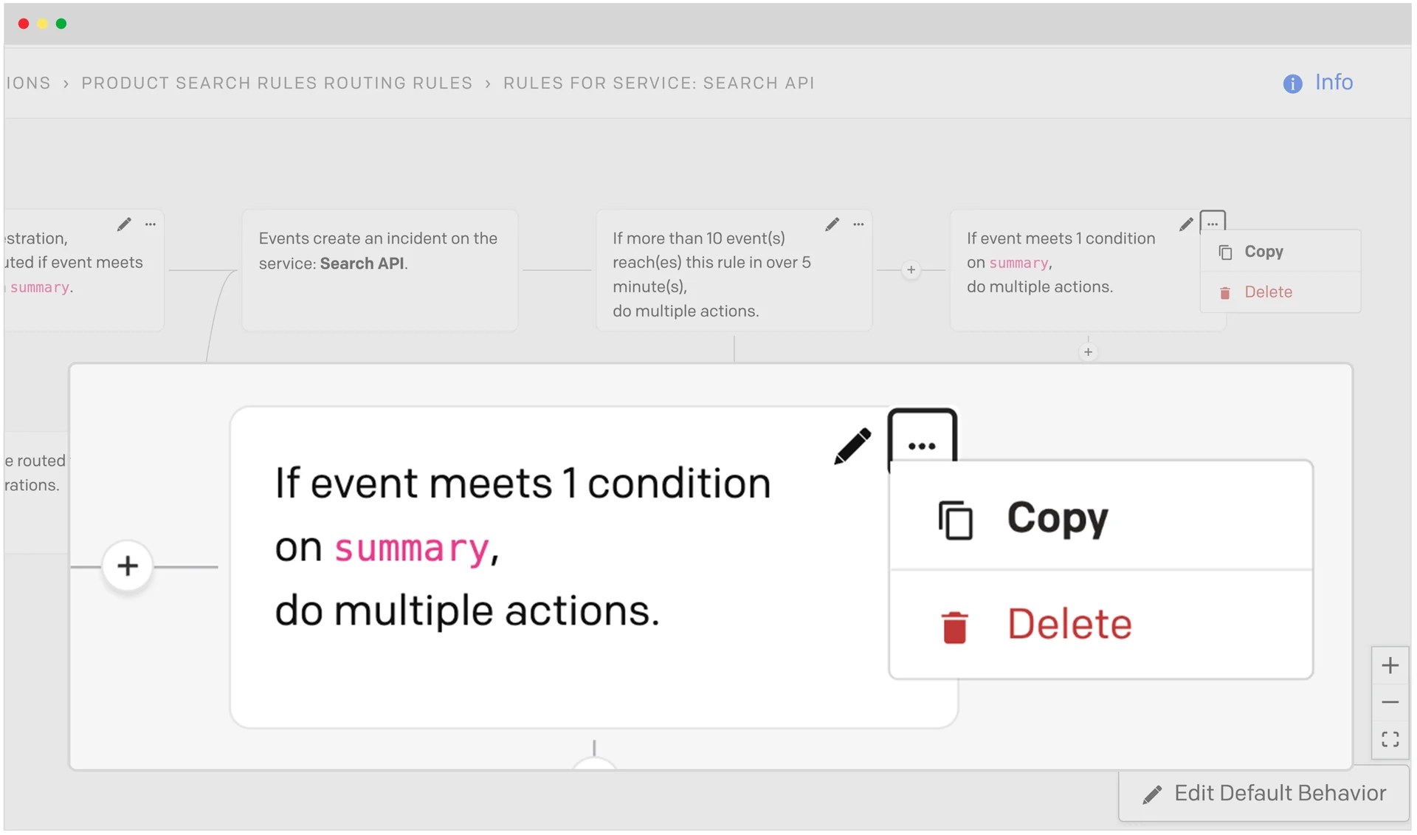
Task: Edit the top-right "If event meets 1 condition" rule pencil
Action: pos(1185,224)
